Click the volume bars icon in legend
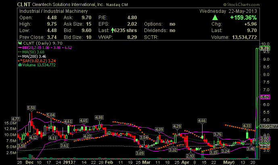 click(20, 65)
